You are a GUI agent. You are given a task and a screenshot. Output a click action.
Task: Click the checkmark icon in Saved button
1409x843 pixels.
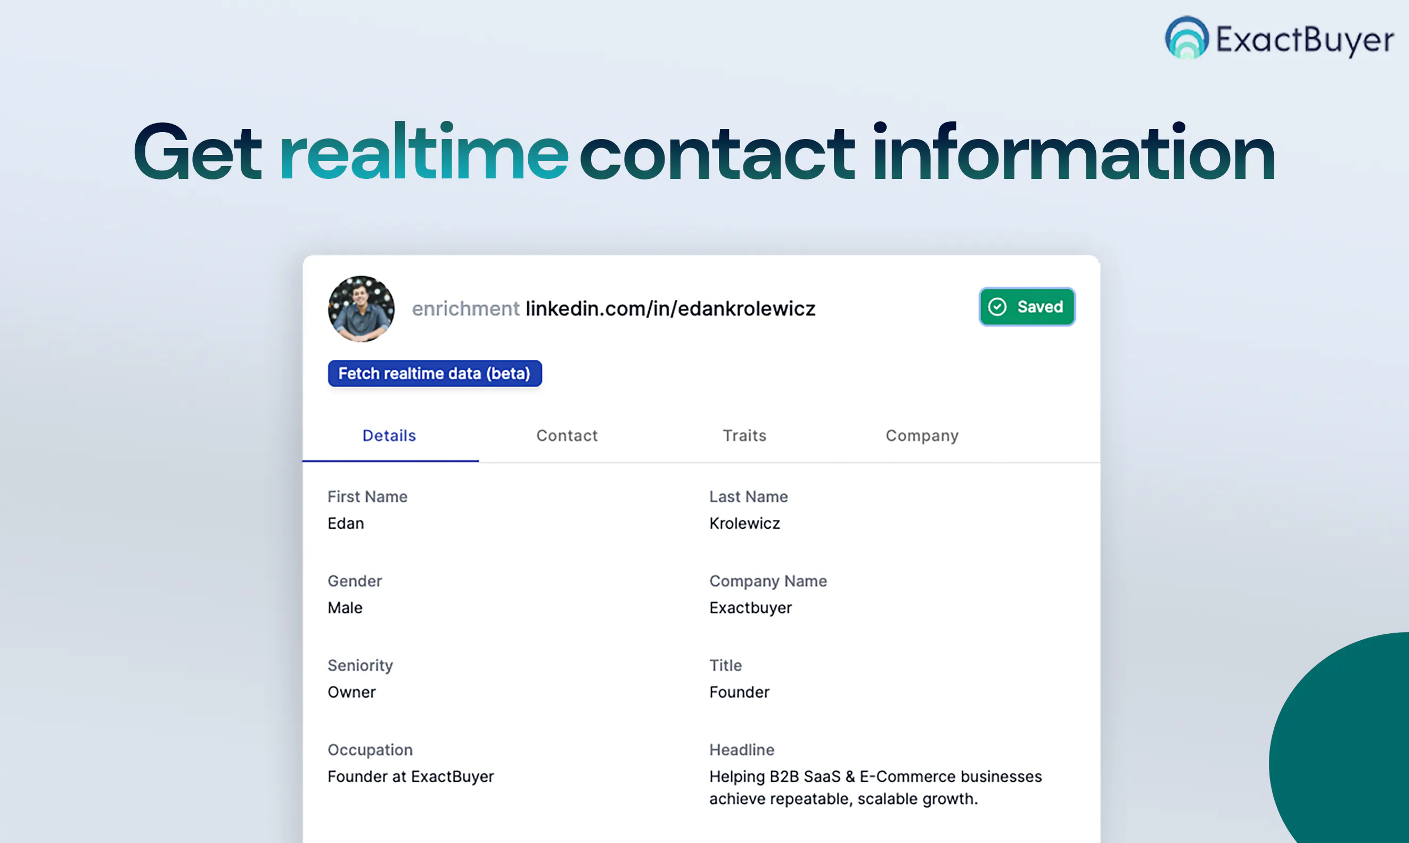(997, 307)
